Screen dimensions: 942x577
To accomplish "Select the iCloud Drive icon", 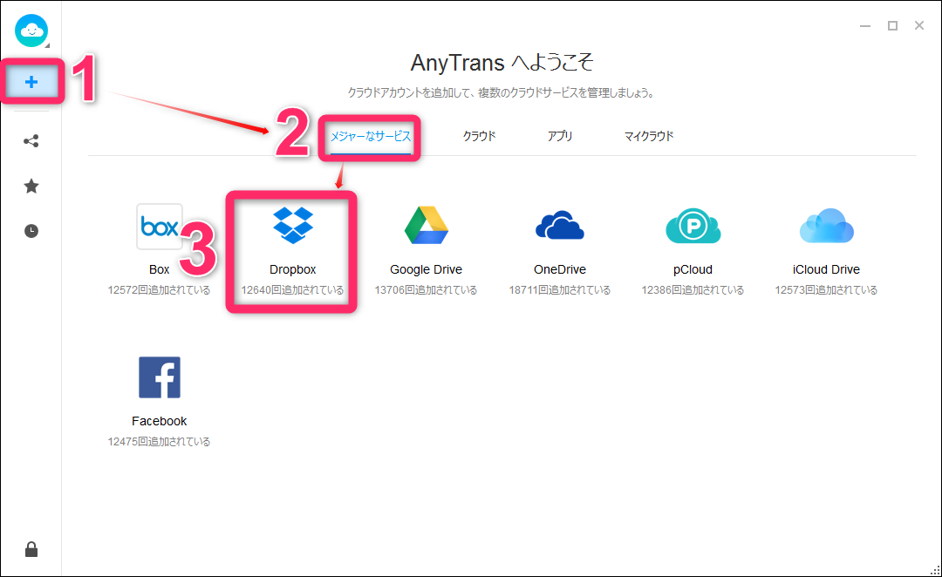I will (826, 226).
